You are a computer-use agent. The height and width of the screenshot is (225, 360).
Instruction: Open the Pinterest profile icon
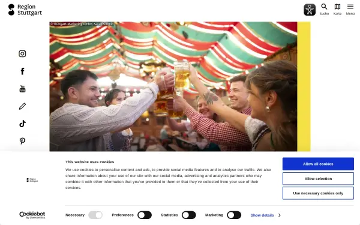22,141
